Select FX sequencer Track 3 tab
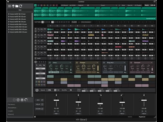 point(40,74)
